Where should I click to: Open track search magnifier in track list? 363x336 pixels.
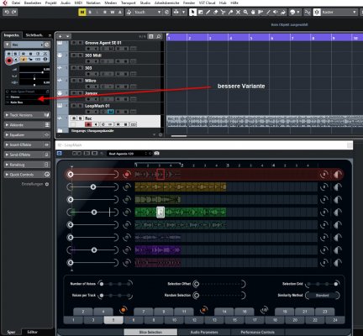click(159, 36)
